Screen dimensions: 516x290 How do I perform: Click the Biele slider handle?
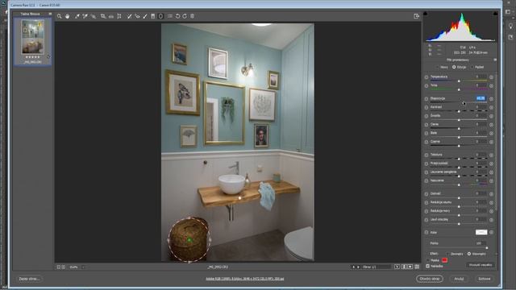(x=459, y=137)
